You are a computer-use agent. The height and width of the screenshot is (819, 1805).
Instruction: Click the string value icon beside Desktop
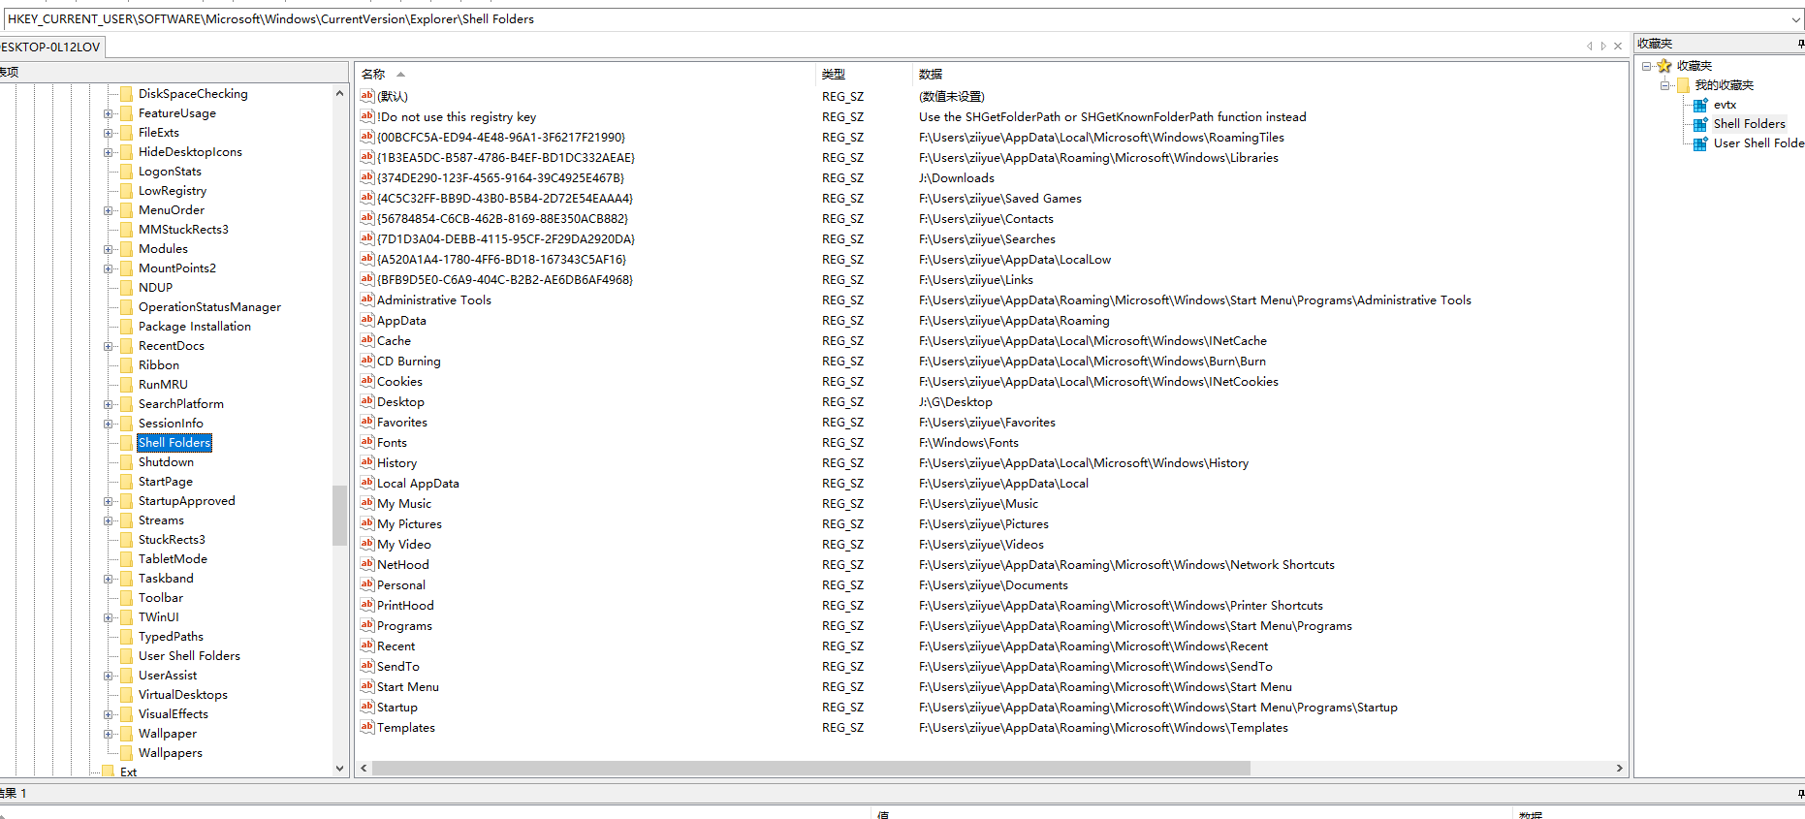click(x=366, y=401)
